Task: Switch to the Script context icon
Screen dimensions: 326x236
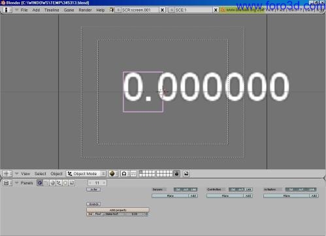Action: pos(46,183)
